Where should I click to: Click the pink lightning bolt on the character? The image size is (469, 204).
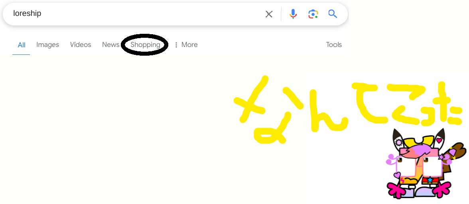[403, 181]
